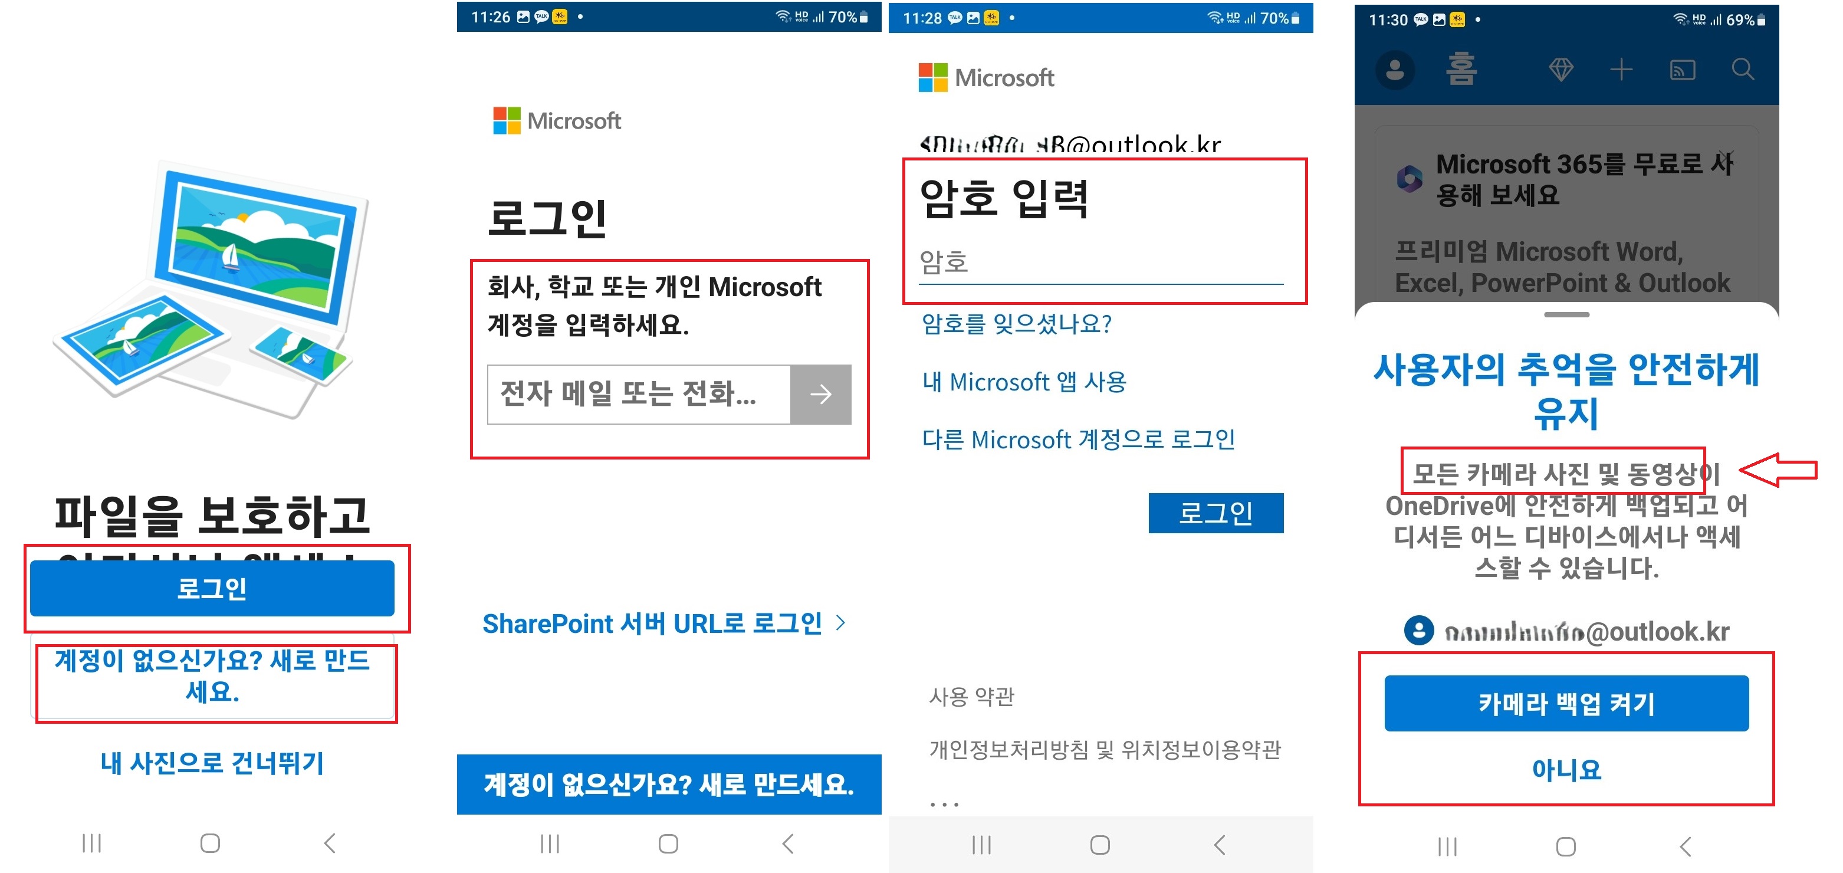Tap the blue 로그인 button on welcome screen
The image size is (1843, 873).
tap(212, 588)
